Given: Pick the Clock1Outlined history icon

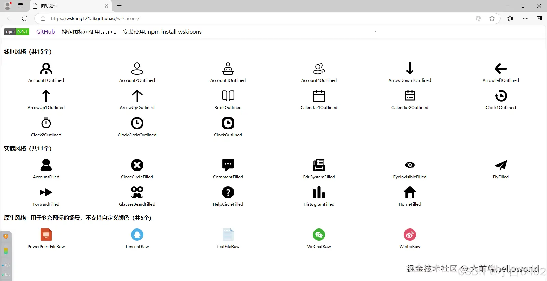Looking at the screenshot, I should pyautogui.click(x=501, y=96).
